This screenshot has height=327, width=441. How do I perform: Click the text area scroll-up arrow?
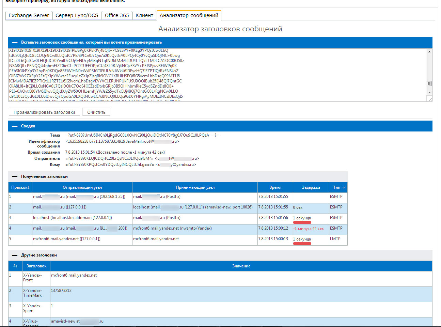tap(429, 52)
